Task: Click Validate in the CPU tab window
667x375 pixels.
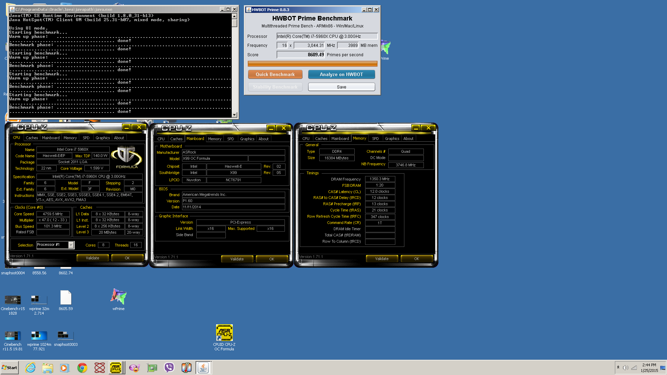Action: tap(92, 258)
